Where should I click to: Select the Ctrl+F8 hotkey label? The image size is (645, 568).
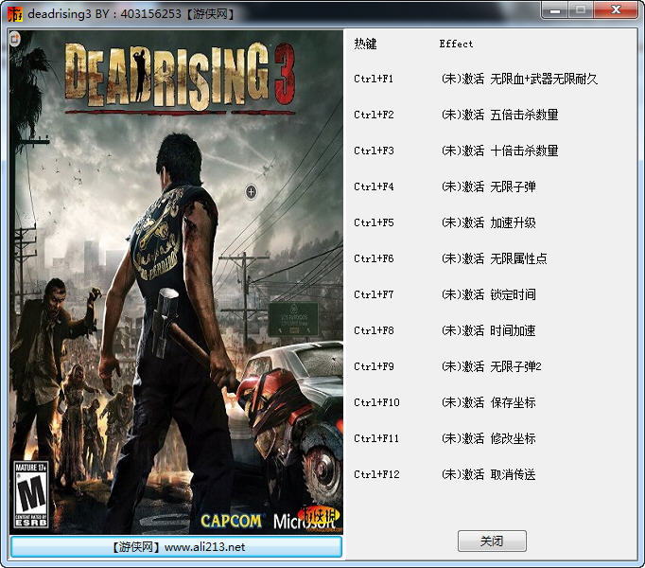(x=374, y=330)
